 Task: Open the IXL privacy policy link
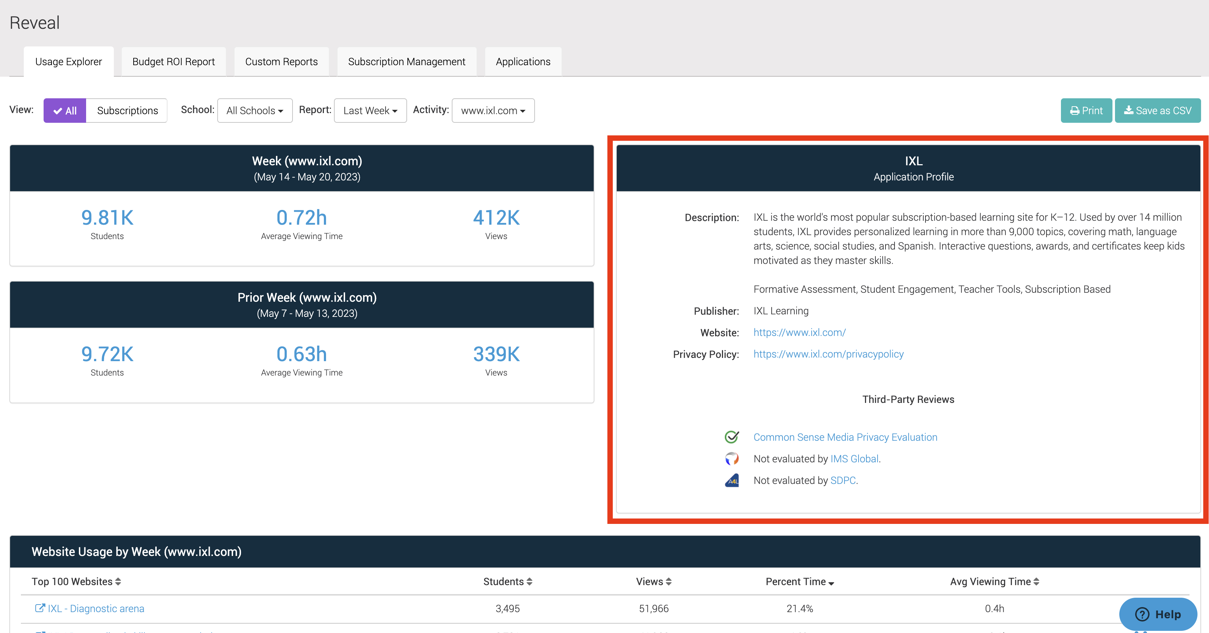(x=828, y=354)
